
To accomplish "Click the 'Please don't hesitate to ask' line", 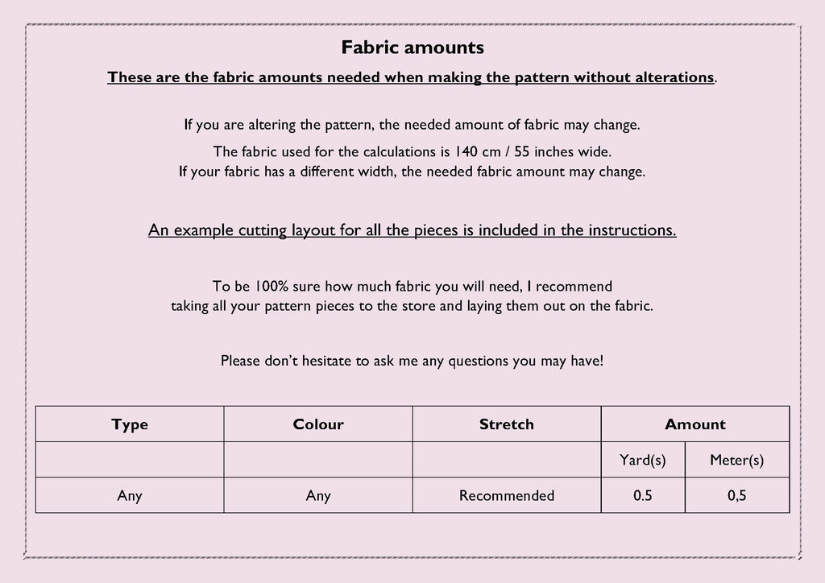I will tap(412, 362).
